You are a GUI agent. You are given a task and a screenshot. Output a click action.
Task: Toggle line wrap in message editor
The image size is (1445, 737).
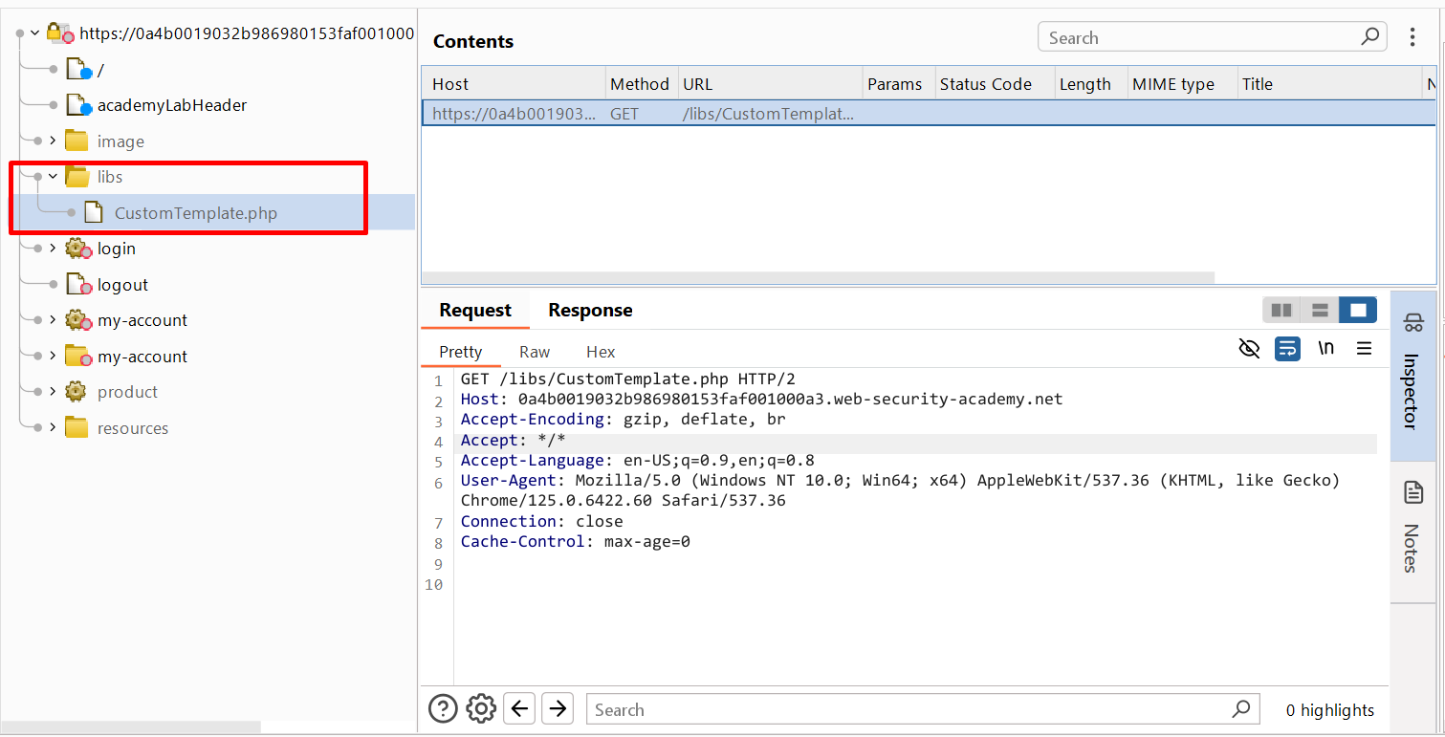[x=1287, y=349]
